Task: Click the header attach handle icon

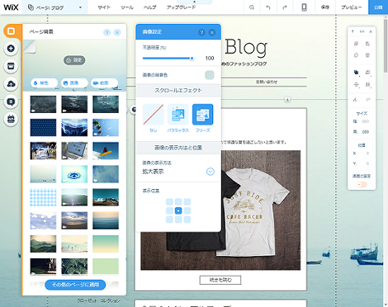Action: pos(287,100)
